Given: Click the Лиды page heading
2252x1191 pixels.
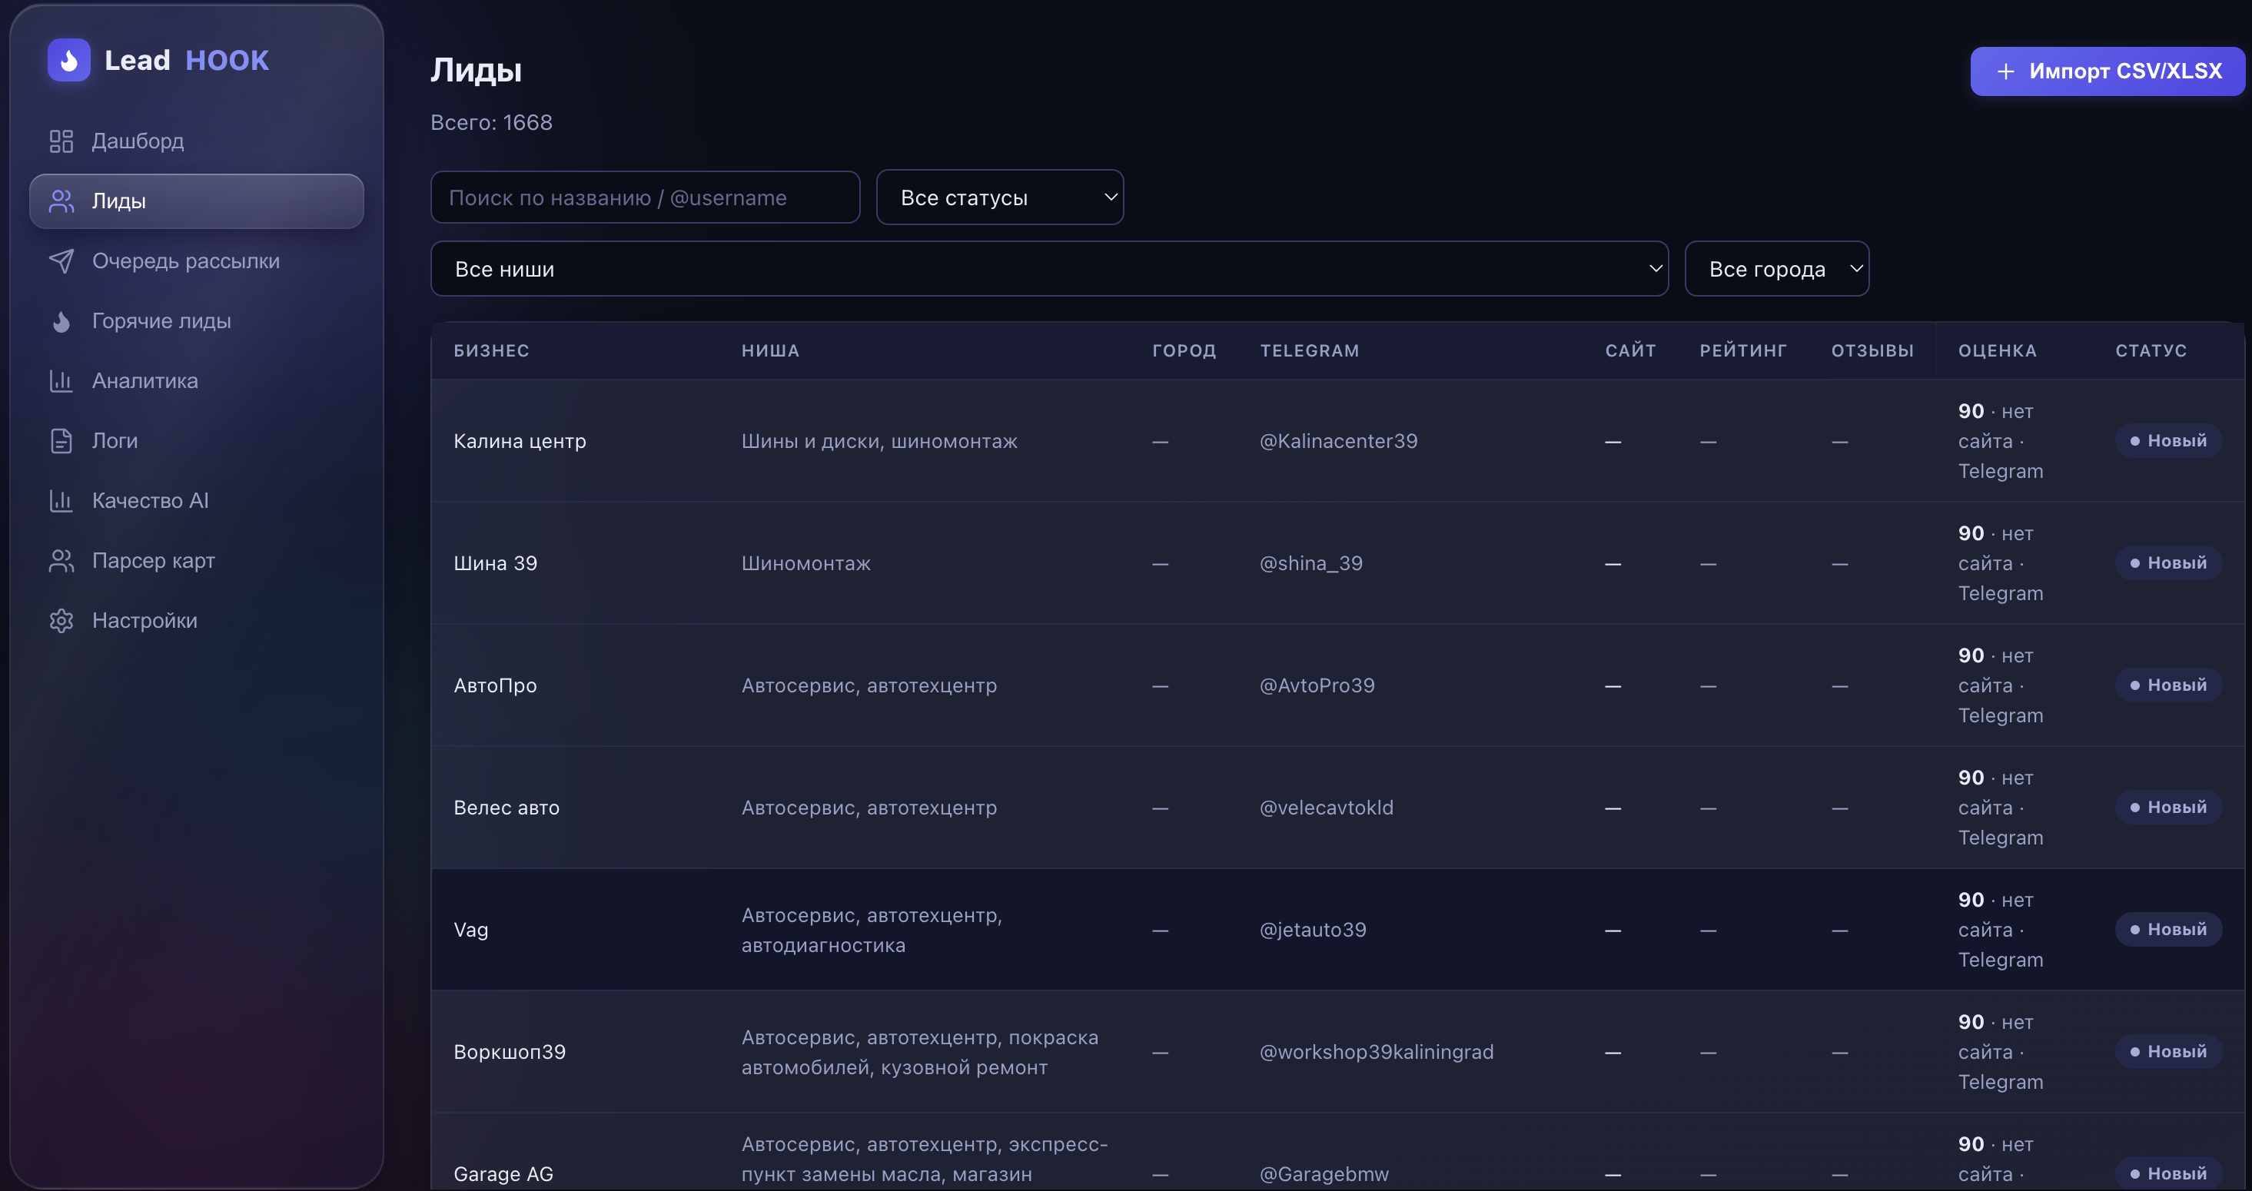Looking at the screenshot, I should [477, 70].
